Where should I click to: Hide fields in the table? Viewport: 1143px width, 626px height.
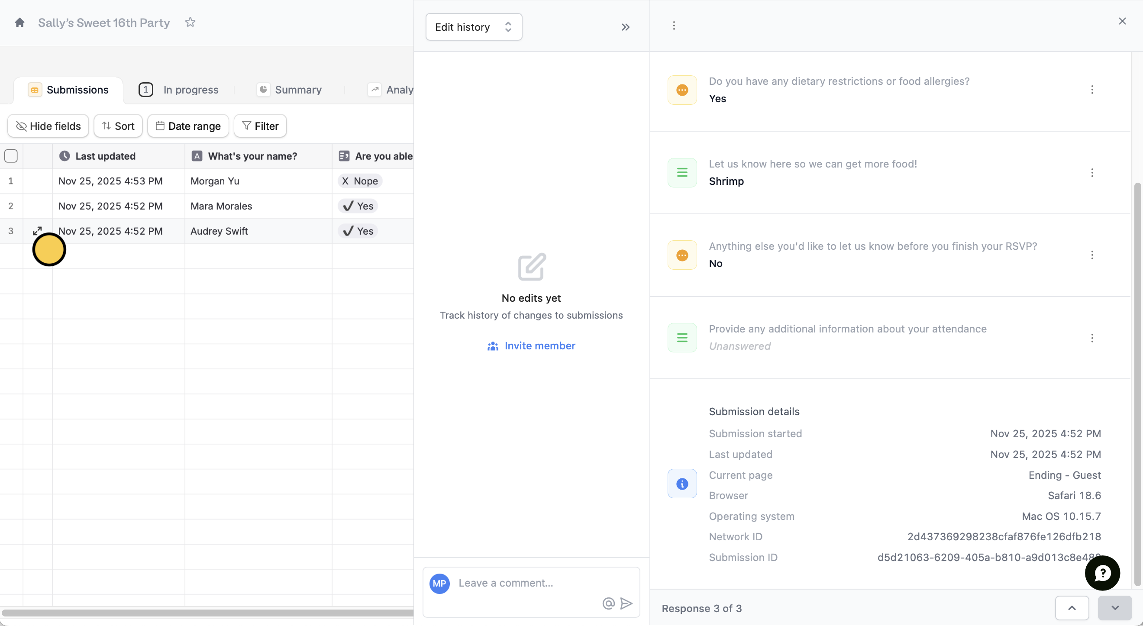[x=48, y=126]
